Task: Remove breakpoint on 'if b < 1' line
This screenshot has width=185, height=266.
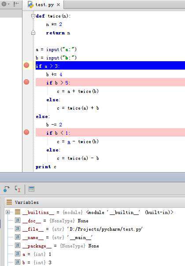Action: pyautogui.click(x=26, y=132)
